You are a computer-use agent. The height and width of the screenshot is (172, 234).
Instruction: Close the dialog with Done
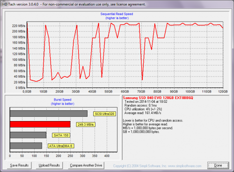coord(218,165)
